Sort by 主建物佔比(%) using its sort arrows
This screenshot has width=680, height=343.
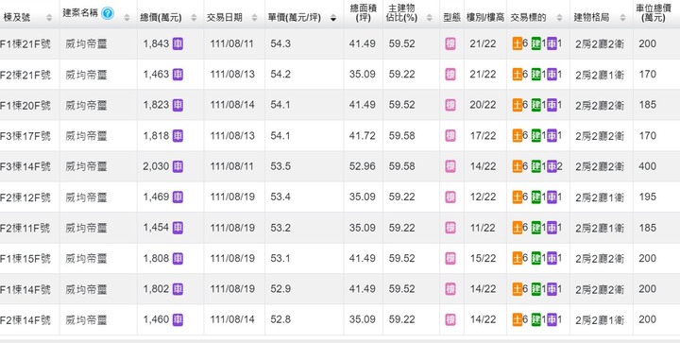pos(429,18)
